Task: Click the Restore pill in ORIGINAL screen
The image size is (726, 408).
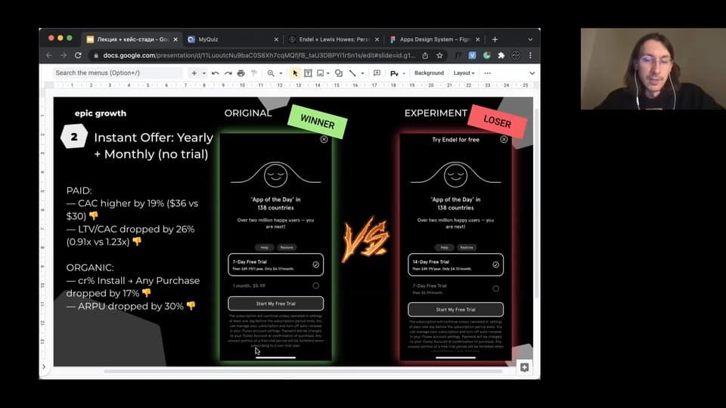Action: [x=287, y=247]
